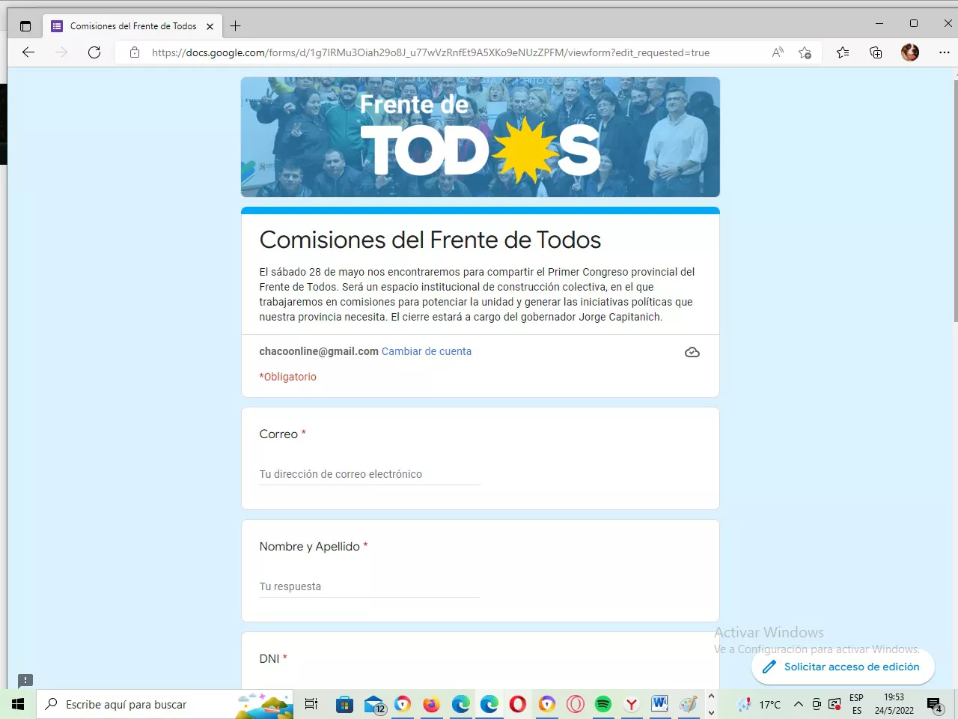
Task: Open the clock showing 19:53
Action: click(894, 704)
